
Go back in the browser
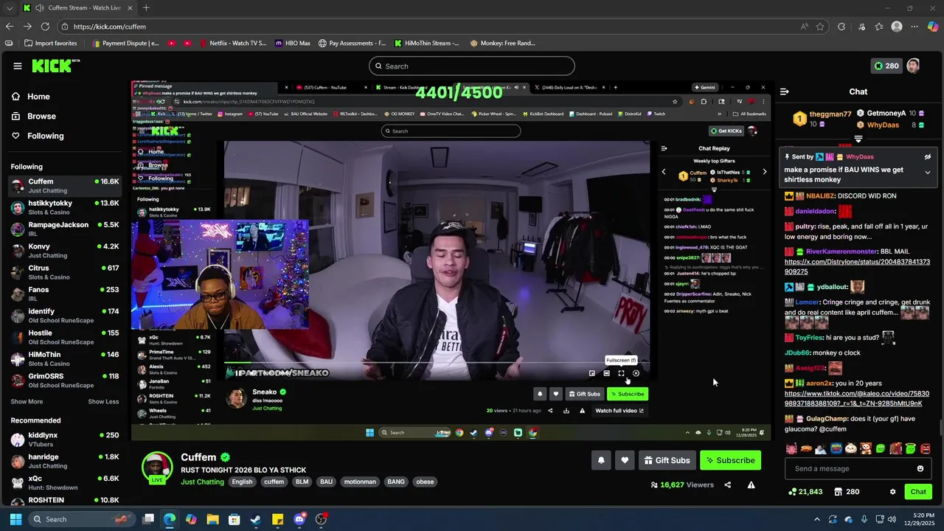click(x=10, y=27)
